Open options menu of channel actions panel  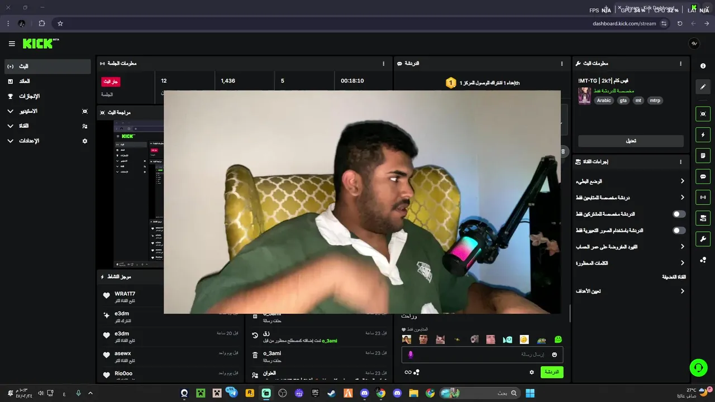(x=680, y=162)
